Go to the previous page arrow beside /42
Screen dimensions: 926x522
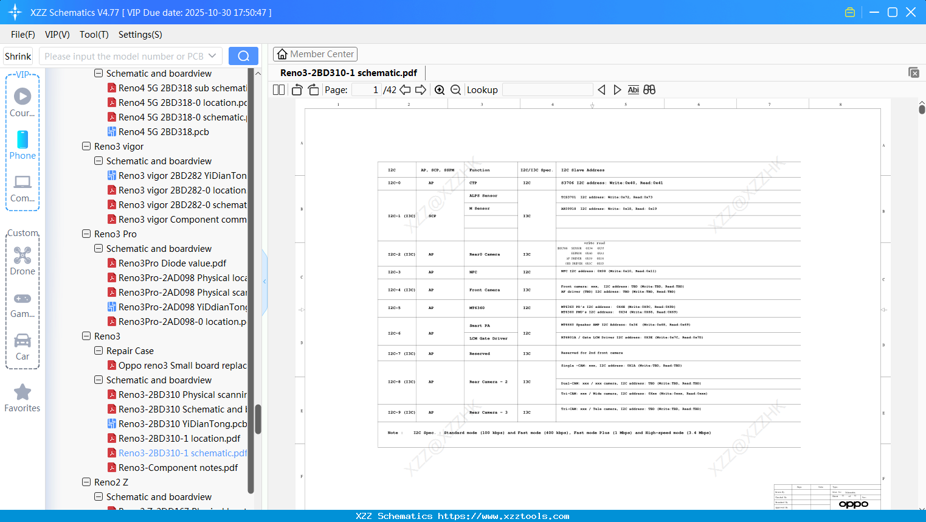click(x=405, y=90)
